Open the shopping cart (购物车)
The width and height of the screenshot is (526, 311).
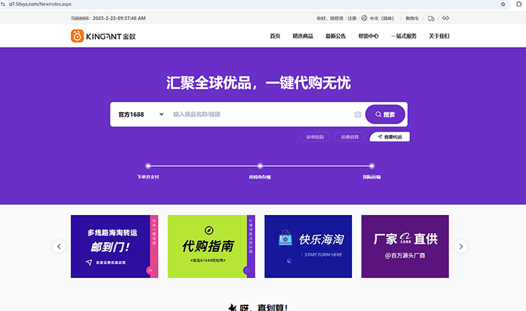[x=411, y=18]
